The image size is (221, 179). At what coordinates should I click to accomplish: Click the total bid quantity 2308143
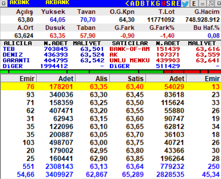point(59,167)
